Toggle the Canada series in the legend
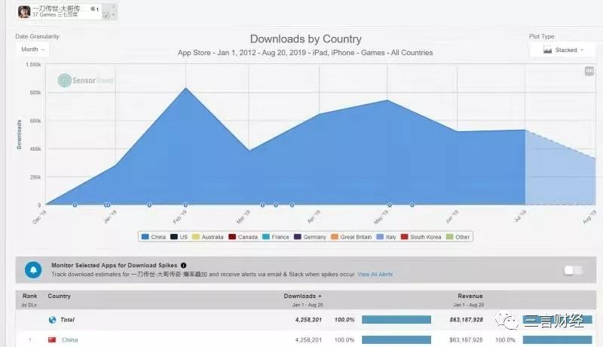This screenshot has height=347, width=603. coord(243,237)
